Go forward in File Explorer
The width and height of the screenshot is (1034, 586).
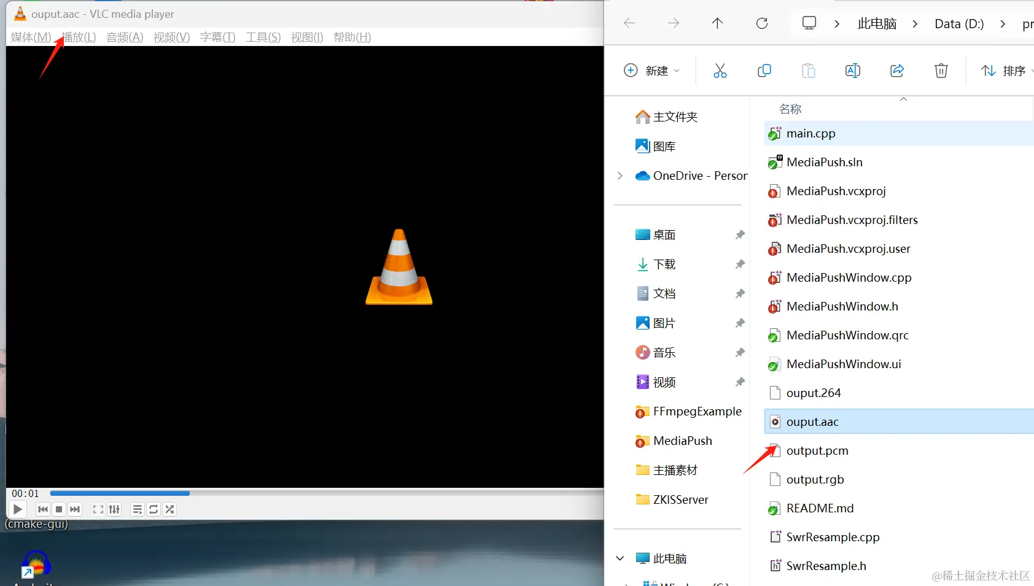click(x=674, y=23)
